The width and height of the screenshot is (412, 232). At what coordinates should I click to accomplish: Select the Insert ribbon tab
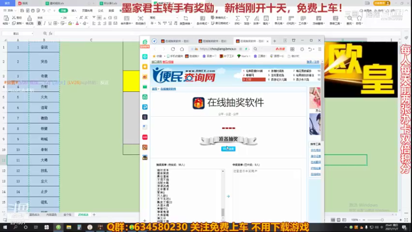click(x=74, y=10)
